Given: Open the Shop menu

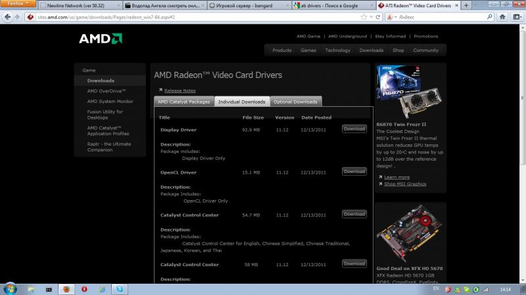Looking at the screenshot, I should click(398, 50).
